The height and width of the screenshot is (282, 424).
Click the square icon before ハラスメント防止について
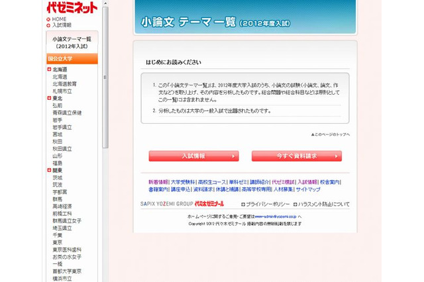295,205
